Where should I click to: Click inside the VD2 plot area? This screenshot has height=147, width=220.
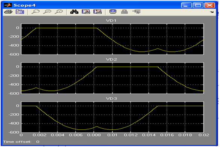pos(112,78)
